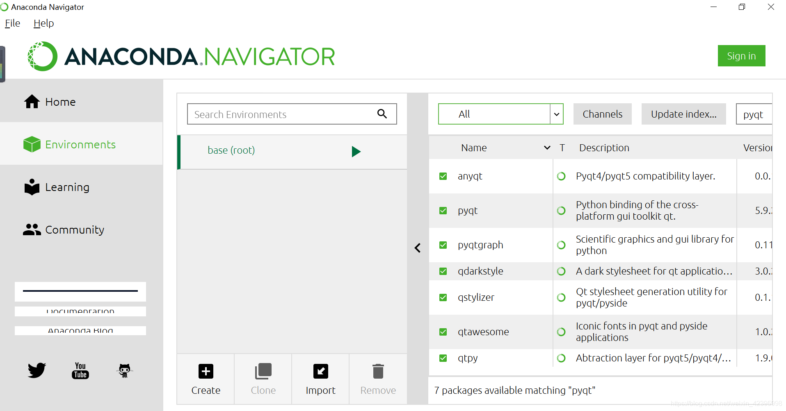Create a new environment
This screenshot has height=411, width=786.
coord(206,379)
